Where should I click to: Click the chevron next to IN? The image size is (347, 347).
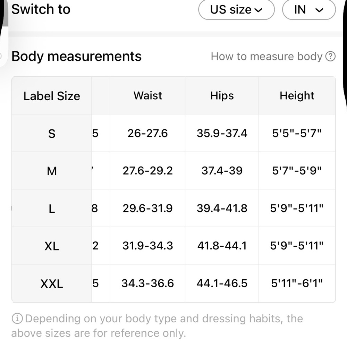coord(319,10)
